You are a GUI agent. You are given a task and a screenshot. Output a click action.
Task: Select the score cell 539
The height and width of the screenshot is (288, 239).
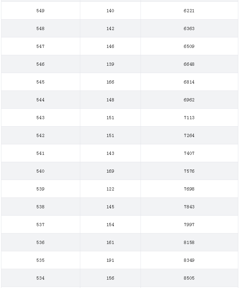[41, 189]
